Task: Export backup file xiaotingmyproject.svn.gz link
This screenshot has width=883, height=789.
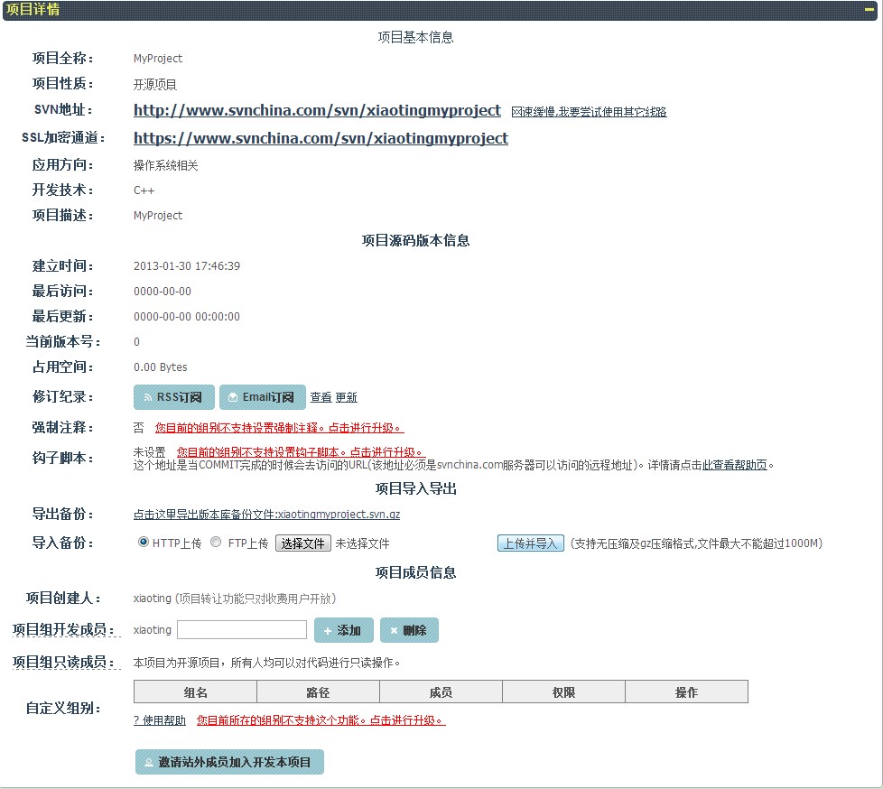Action: (267, 515)
